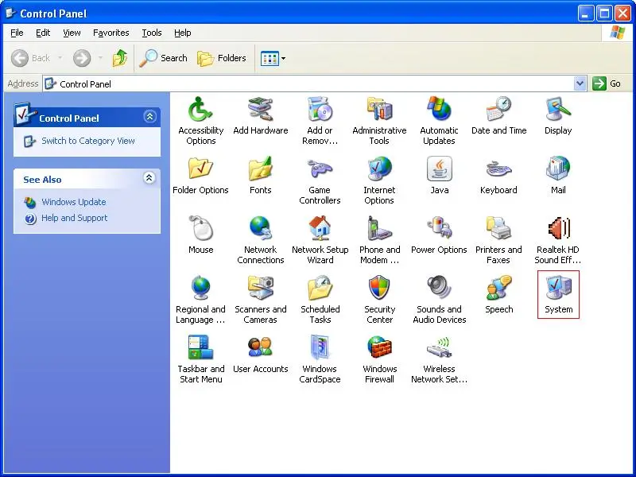
Task: Click the Up folder toolbar button
Action: click(120, 58)
